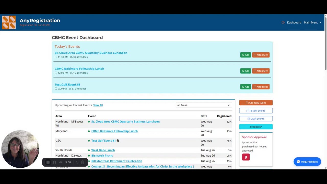Screen dimensions: 327x184
Task: Open Test Golf Event #1 in Today's Events
Action: click(x=67, y=85)
